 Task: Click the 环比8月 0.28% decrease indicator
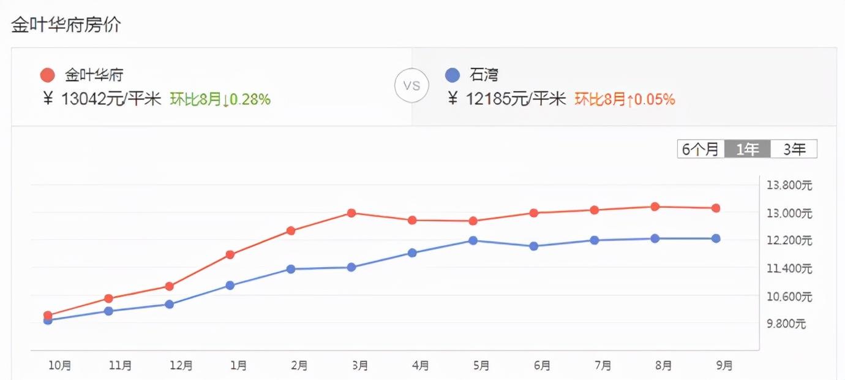tap(220, 99)
